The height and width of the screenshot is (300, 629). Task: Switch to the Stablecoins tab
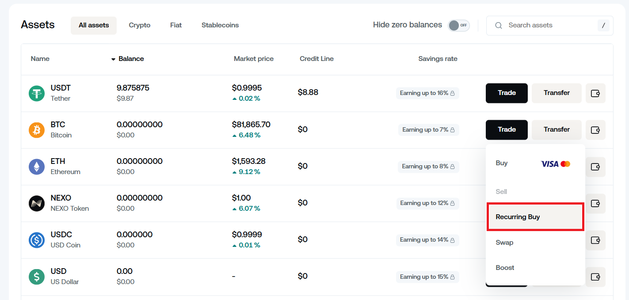point(220,25)
